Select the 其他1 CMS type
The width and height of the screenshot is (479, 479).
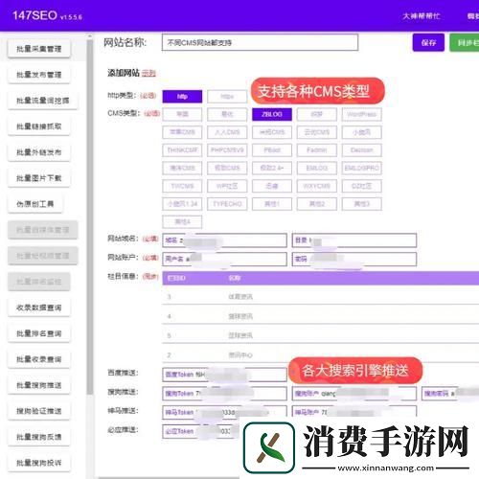click(x=272, y=204)
